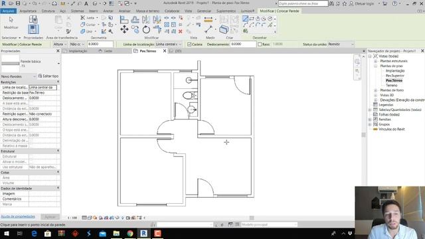This screenshot has width=425, height=239.
Task: Select the Modificar arrow tool
Action: [x=11, y=23]
